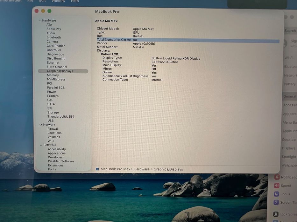Select SPI in the sidebar
Image resolution: width=297 pixels, height=222 pixels.
pos(50,108)
